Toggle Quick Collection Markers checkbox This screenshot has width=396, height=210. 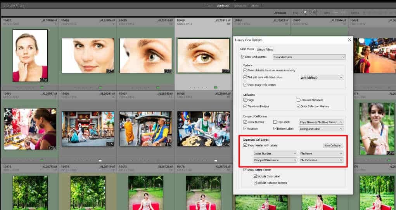coord(298,106)
